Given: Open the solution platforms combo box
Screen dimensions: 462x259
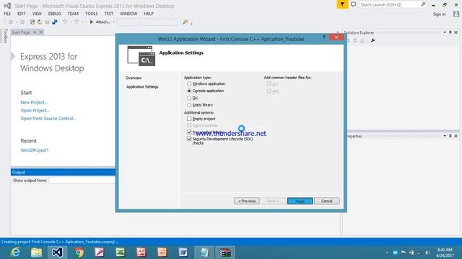Looking at the screenshot, I should coord(160,22).
